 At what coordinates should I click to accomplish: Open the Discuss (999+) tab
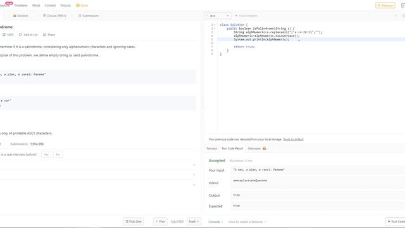point(54,16)
